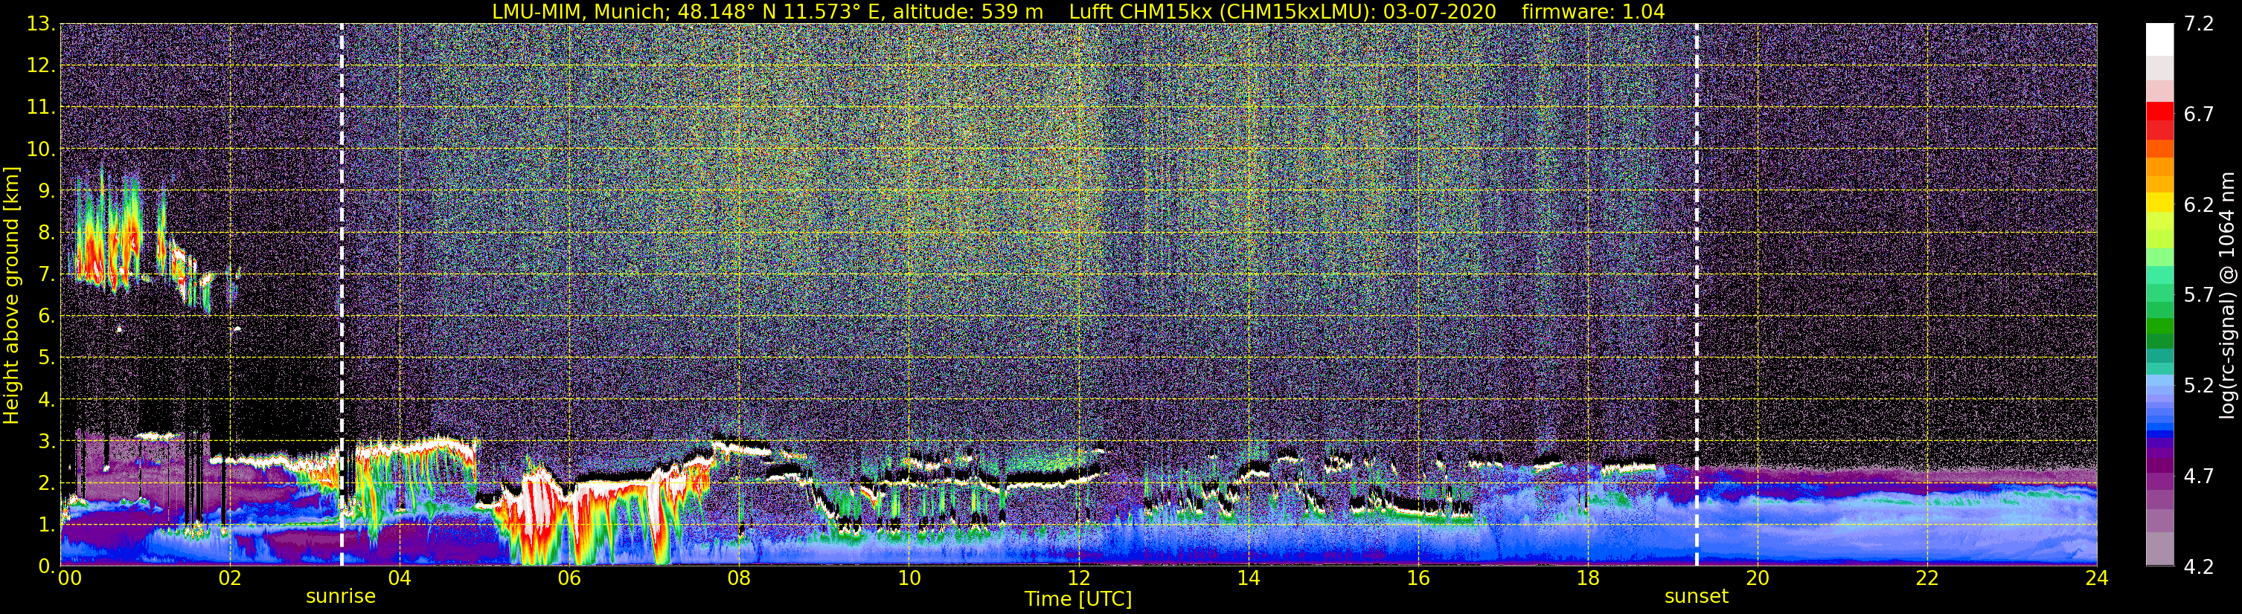Click the time axis tick label "06"
Screen dimensions: 2242x614
[569, 579]
